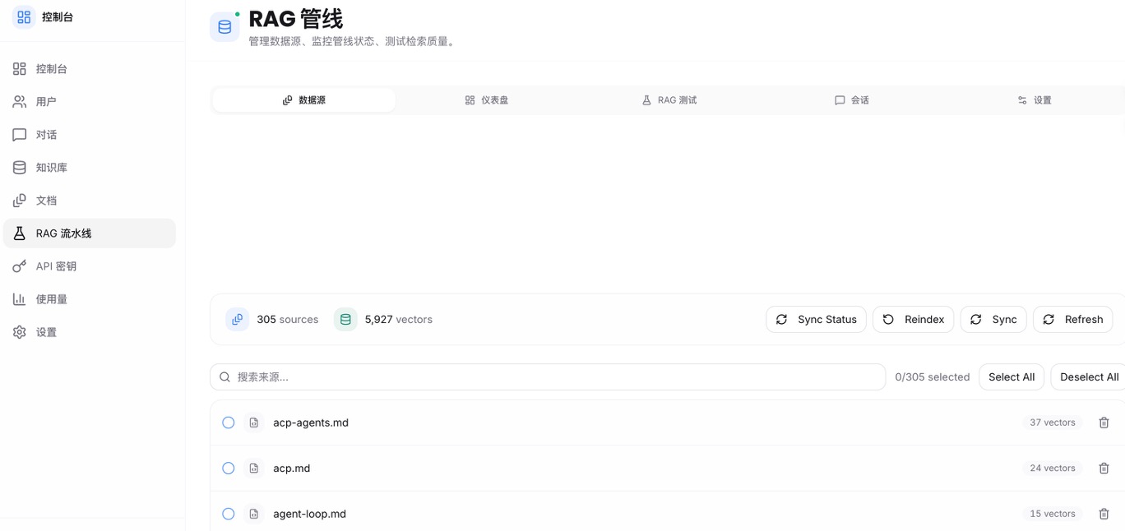Click the flask icon beside RAG 流水线
This screenshot has height=531, width=1125.
pyautogui.click(x=20, y=233)
